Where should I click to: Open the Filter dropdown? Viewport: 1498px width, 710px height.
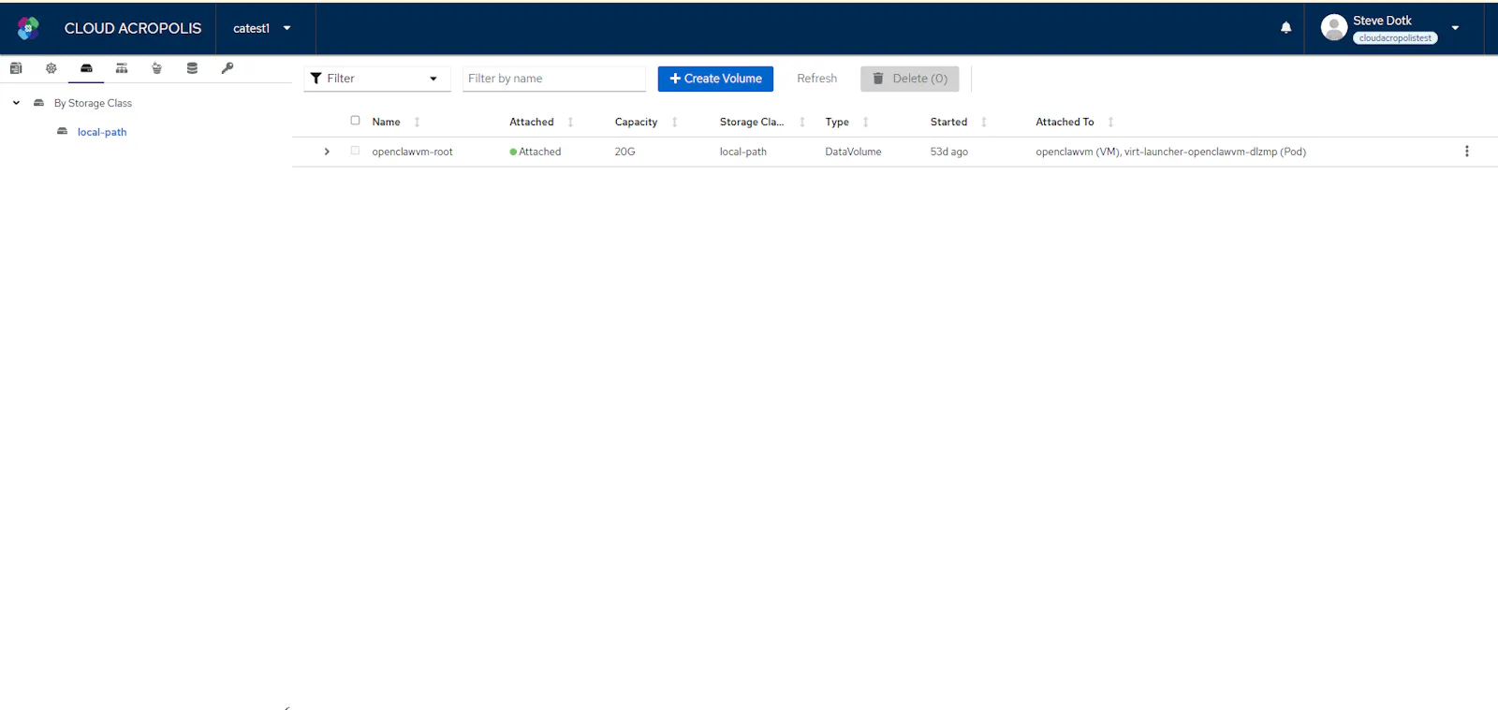pos(376,79)
